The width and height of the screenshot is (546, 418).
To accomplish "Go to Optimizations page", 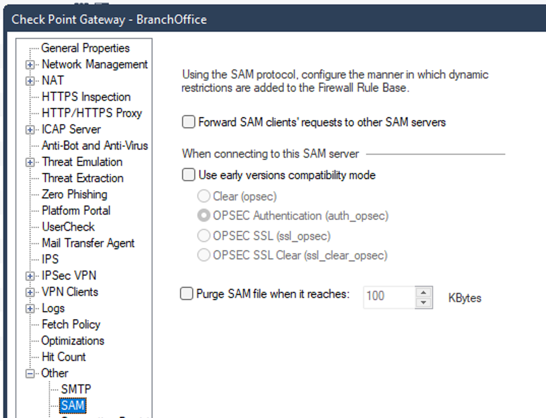I will click(73, 340).
